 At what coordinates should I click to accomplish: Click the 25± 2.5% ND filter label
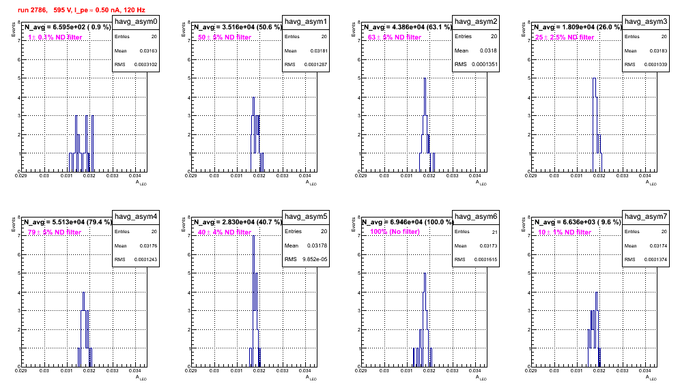click(x=565, y=37)
